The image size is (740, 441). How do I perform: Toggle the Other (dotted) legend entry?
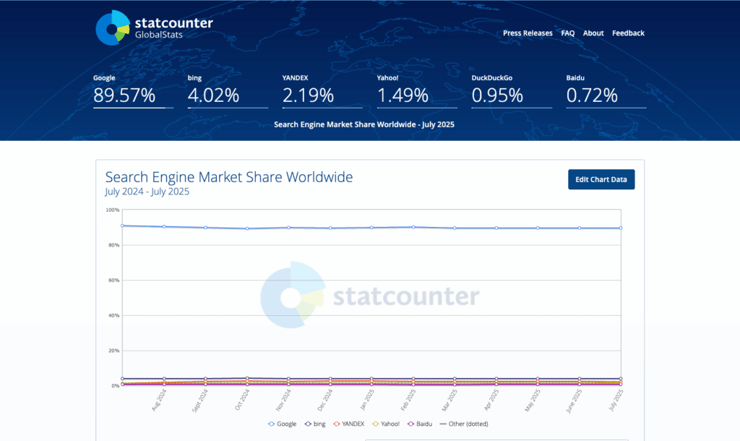coord(464,424)
